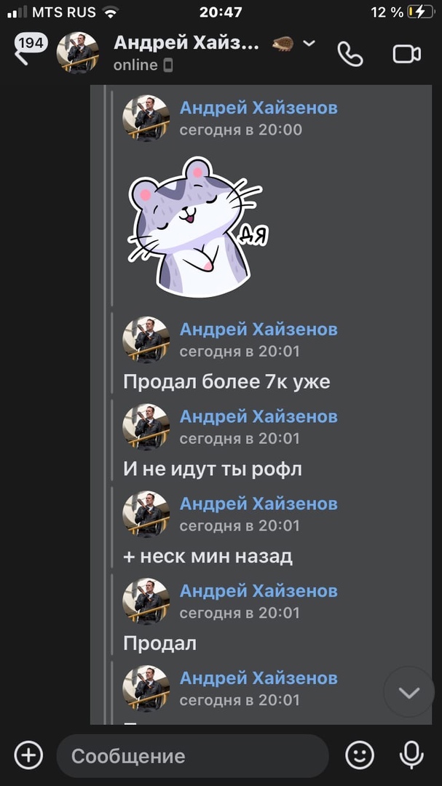The image size is (442, 786).
Task: Focus the 'Сообщение' text input field
Action: [193, 756]
